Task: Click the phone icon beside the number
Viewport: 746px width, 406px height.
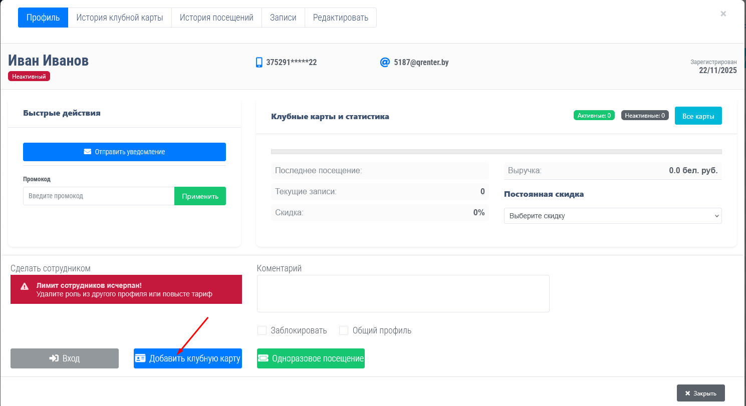Action: 259,63
